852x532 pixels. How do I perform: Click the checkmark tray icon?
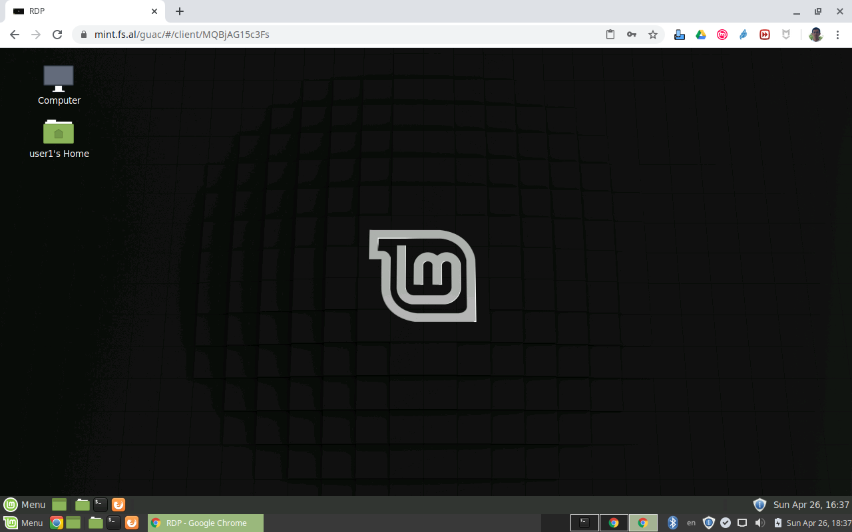click(726, 523)
